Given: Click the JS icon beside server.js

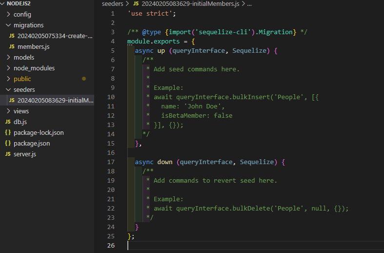Looking at the screenshot, I should 8,154.
